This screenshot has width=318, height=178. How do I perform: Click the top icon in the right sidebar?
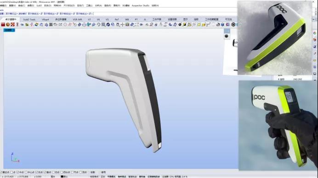(315, 33)
